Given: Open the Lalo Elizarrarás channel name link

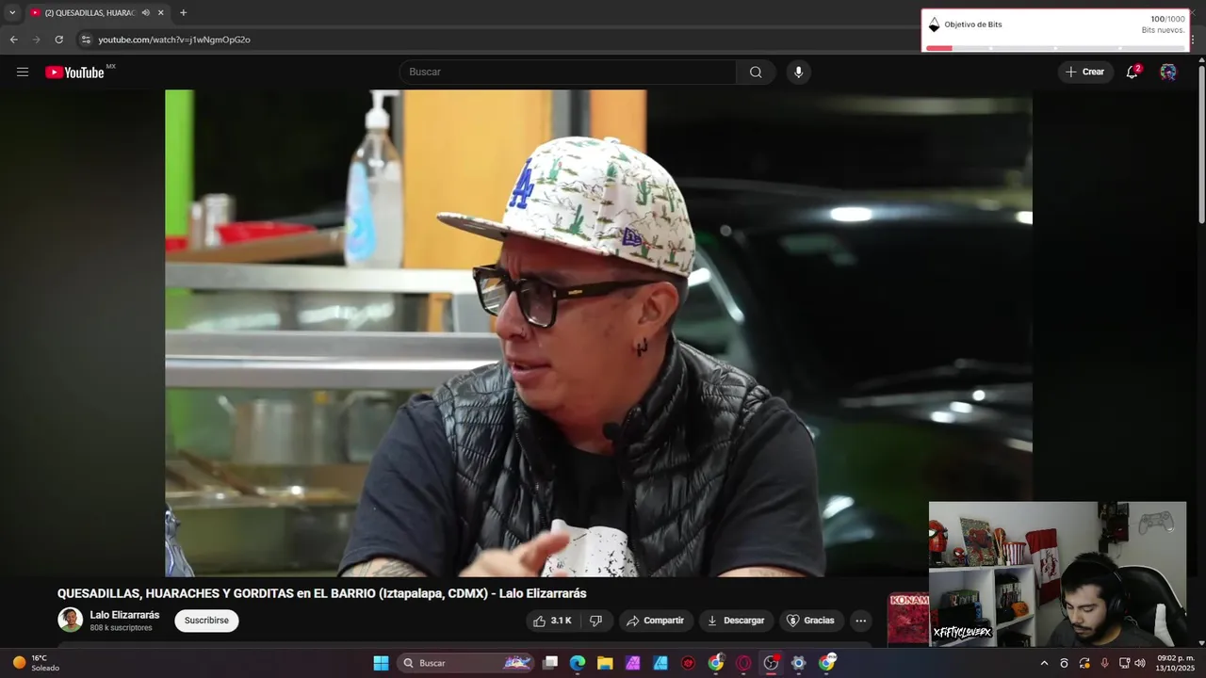Looking at the screenshot, I should click(124, 615).
